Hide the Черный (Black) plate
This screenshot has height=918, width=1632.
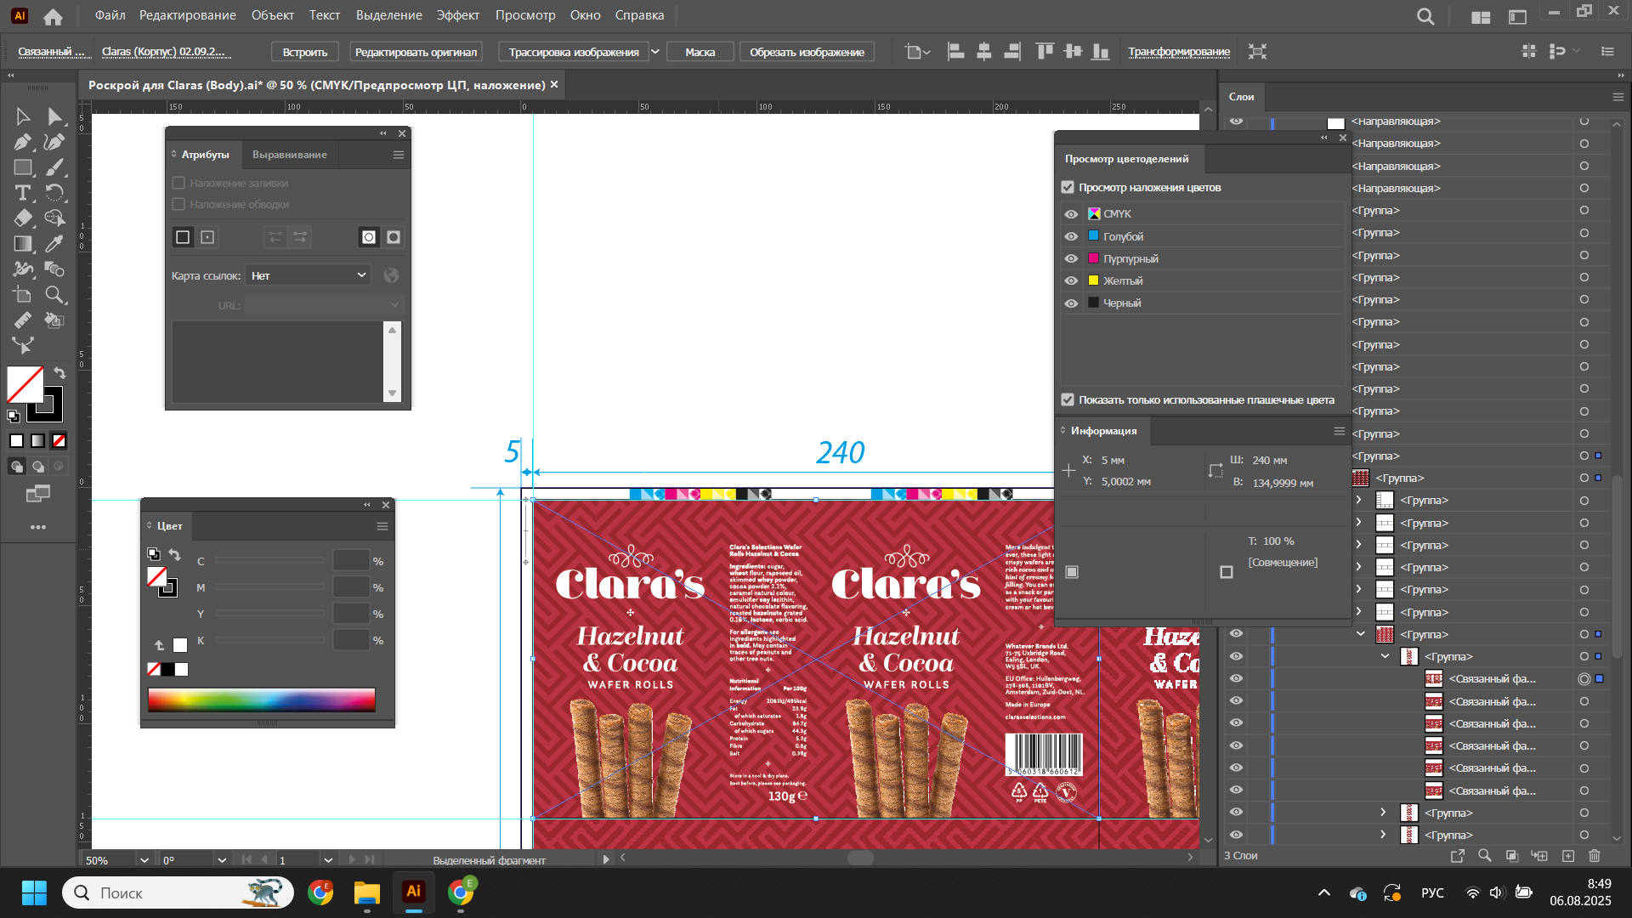pos(1071,303)
